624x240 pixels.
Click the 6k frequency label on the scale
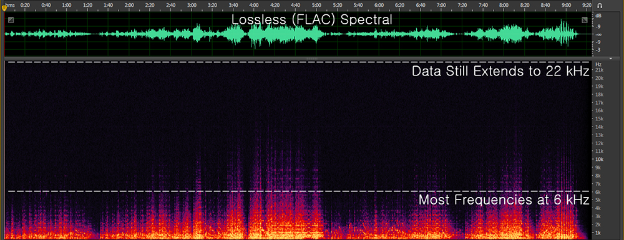point(598,192)
